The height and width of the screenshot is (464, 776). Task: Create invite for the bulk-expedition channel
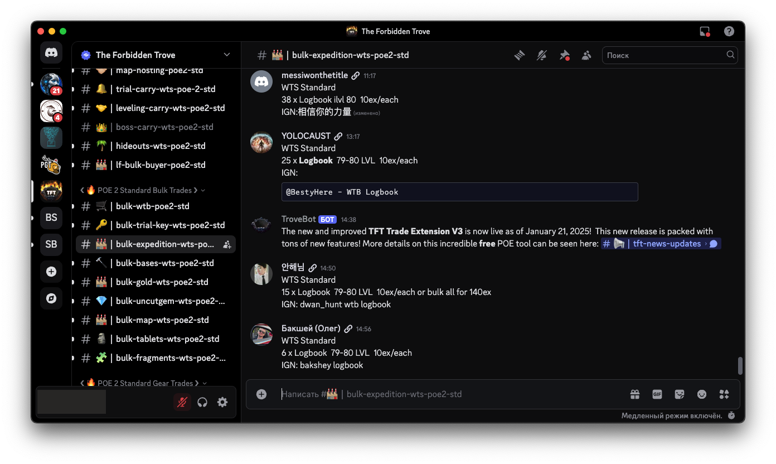[x=227, y=244]
